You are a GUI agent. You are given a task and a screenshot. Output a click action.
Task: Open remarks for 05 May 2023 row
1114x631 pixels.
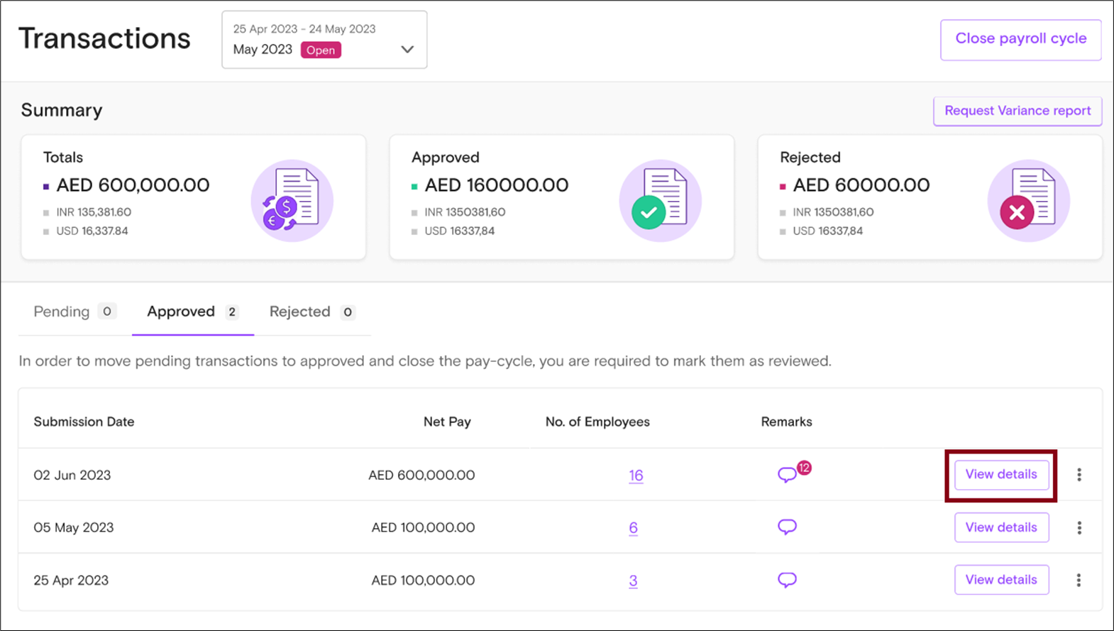(x=787, y=527)
